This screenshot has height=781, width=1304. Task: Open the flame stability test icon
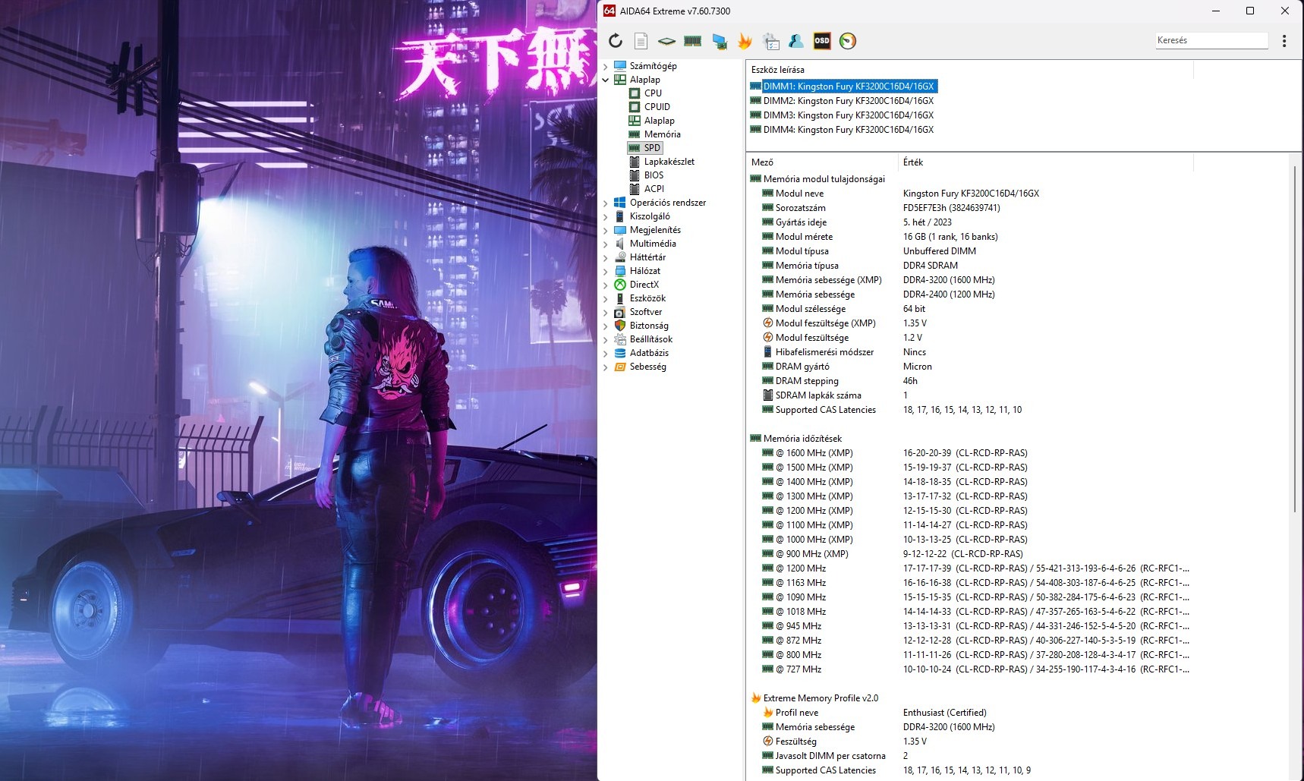[745, 41]
